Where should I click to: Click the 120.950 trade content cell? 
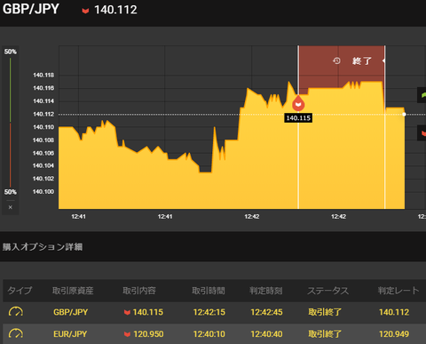pos(144,334)
